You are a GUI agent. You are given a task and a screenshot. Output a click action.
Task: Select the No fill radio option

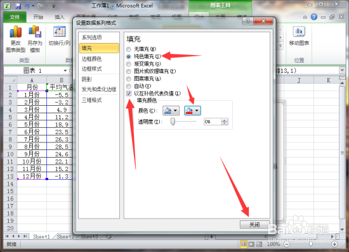pos(129,49)
